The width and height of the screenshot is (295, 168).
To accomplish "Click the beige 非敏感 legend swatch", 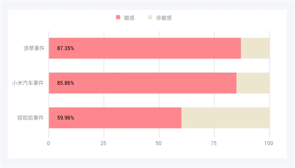I will [x=150, y=17].
